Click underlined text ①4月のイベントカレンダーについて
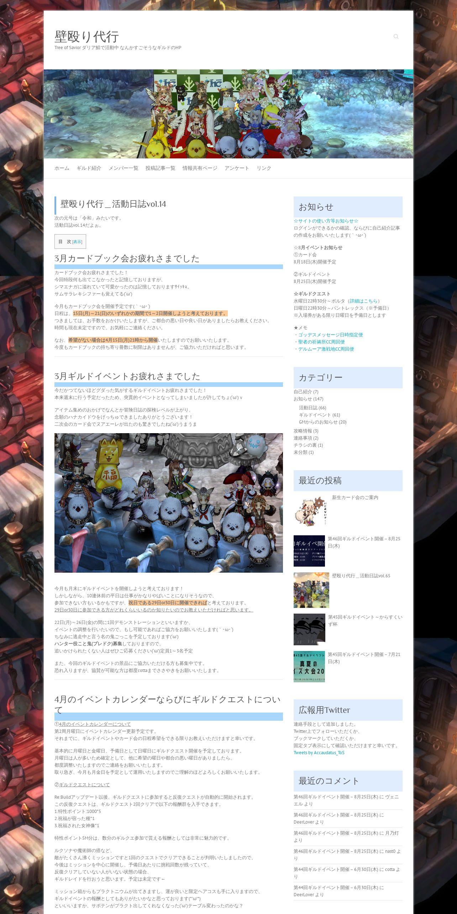 [x=93, y=724]
